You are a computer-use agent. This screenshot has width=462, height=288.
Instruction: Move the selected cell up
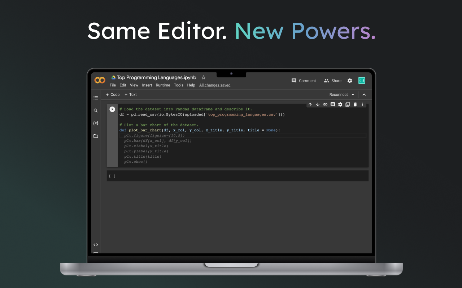(x=310, y=104)
